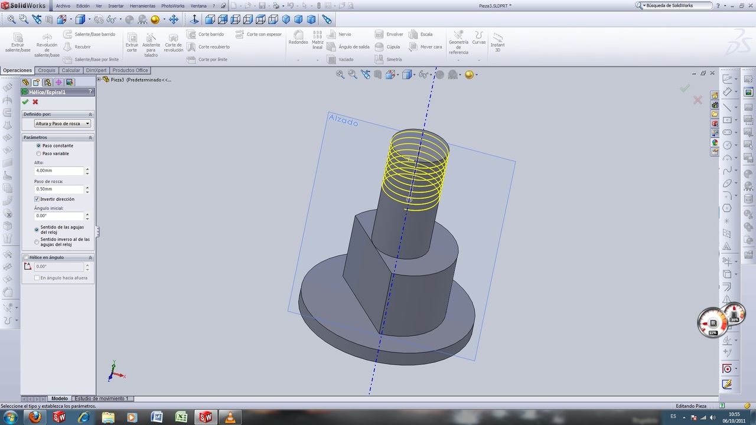The image size is (756, 425).
Task: Click the Alto value field
Action: point(59,171)
